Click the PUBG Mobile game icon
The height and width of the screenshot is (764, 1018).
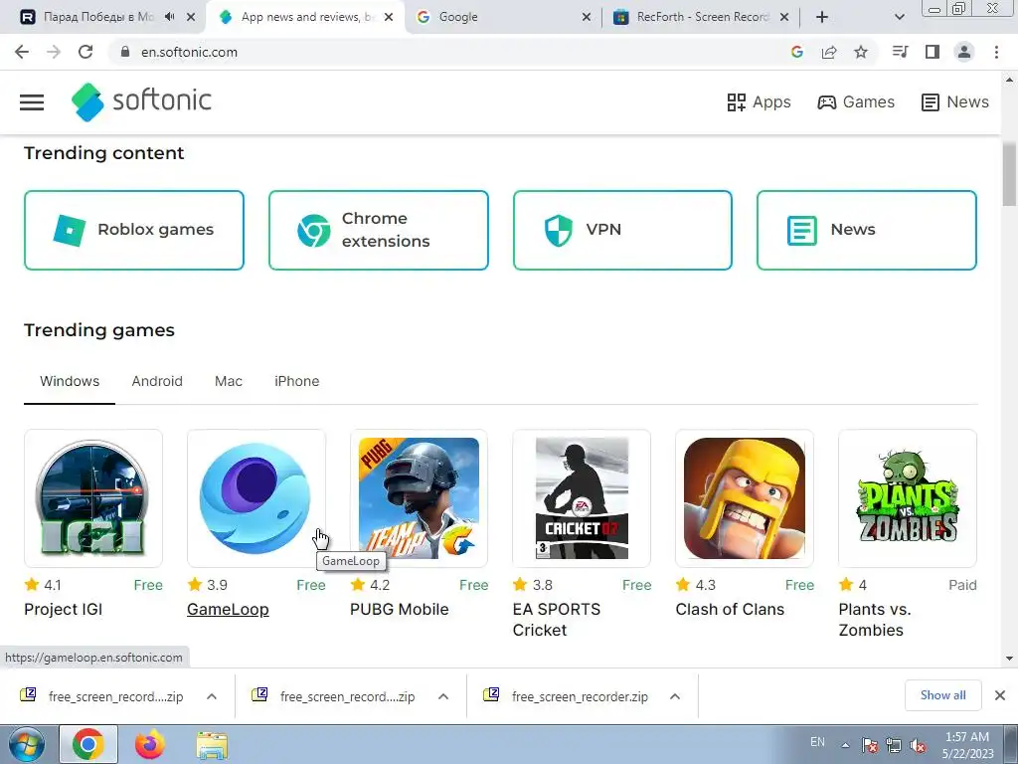(x=419, y=498)
